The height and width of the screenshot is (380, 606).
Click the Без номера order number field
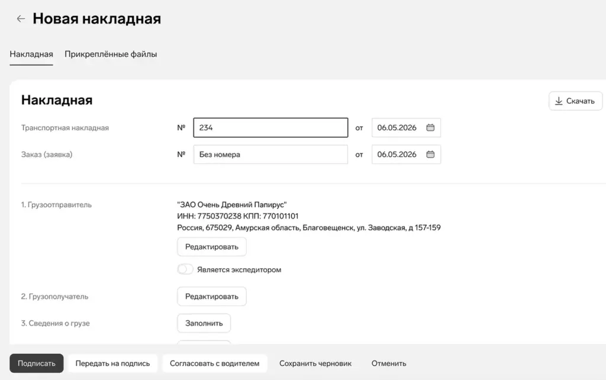[270, 154]
